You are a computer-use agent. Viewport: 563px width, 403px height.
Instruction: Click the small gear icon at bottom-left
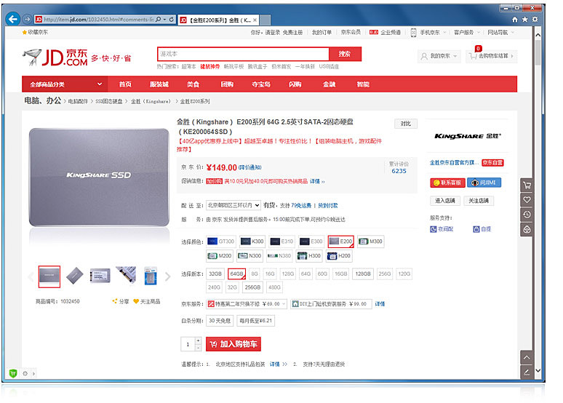tap(25, 374)
